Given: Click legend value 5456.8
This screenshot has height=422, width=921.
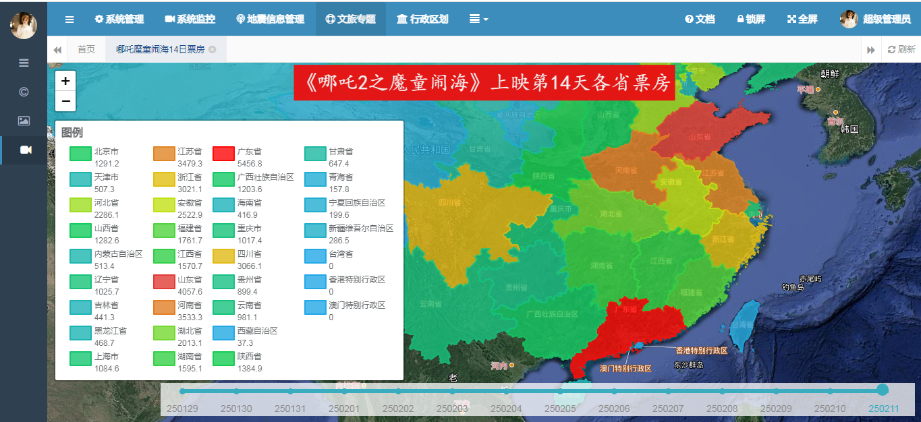Looking at the screenshot, I should click(x=250, y=164).
